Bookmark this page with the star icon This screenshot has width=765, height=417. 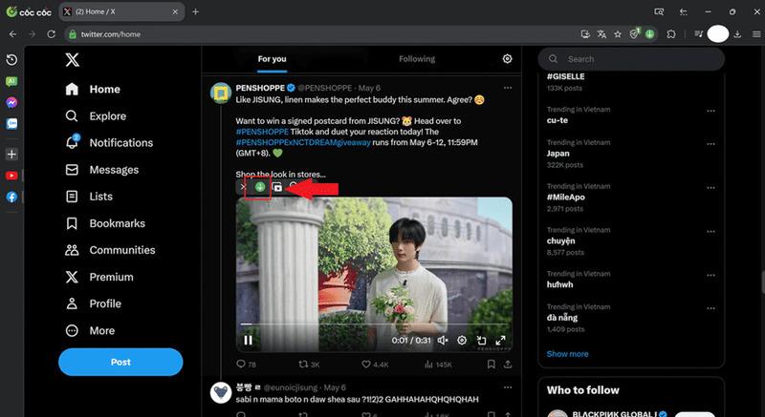pos(618,34)
